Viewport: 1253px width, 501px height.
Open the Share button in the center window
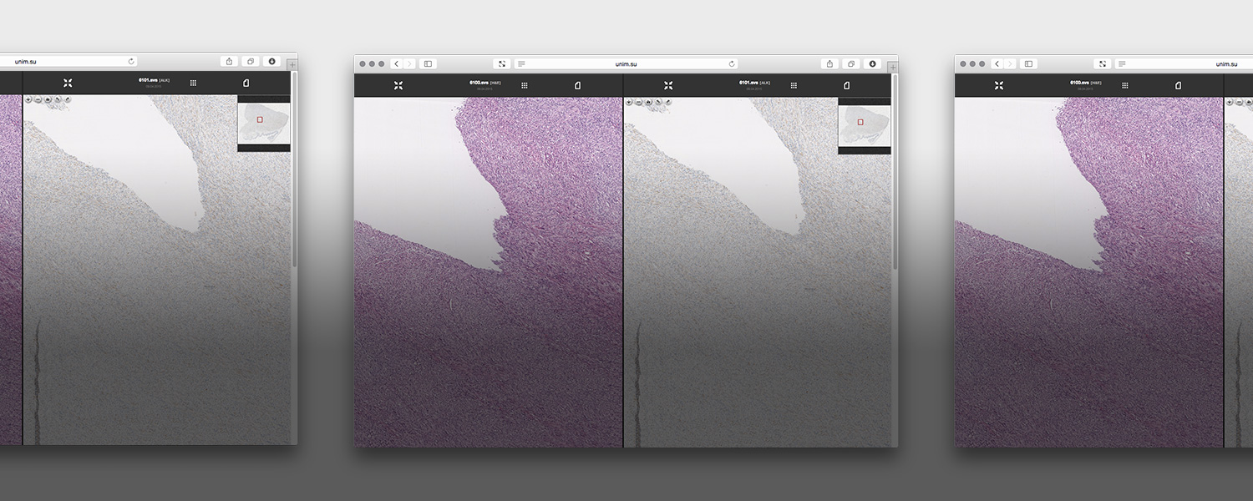[x=829, y=63]
